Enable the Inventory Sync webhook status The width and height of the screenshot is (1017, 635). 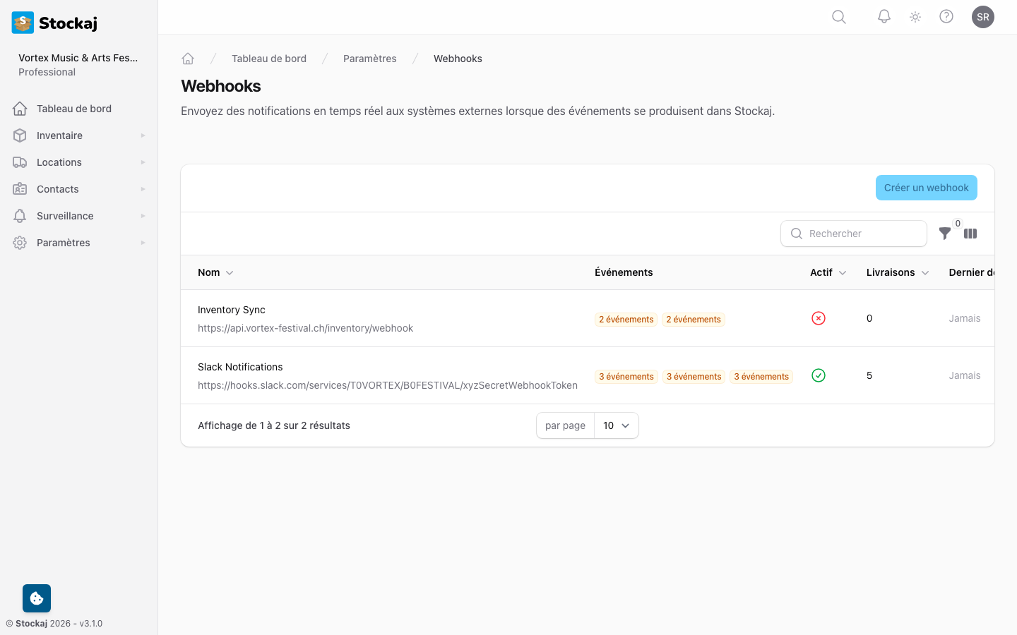819,318
